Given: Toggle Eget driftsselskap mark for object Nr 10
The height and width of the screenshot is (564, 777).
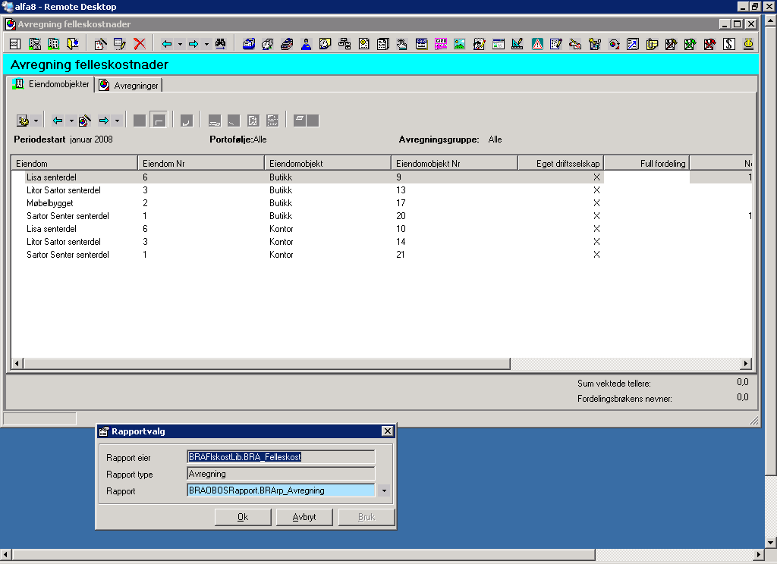Looking at the screenshot, I should point(596,229).
